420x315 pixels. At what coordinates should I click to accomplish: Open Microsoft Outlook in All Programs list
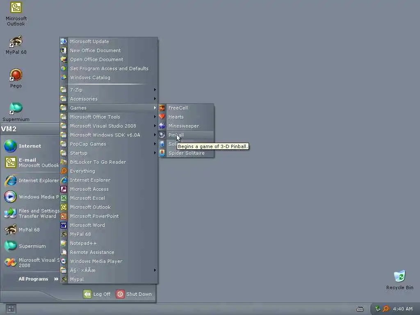click(109, 207)
